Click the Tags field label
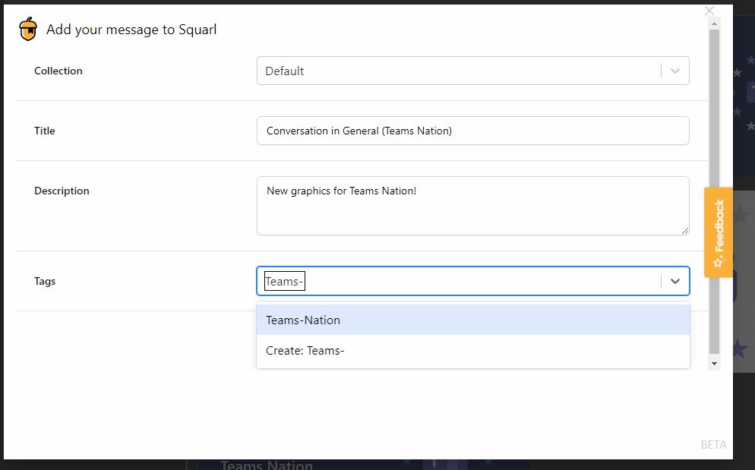Image resolution: width=755 pixels, height=470 pixels. click(45, 281)
